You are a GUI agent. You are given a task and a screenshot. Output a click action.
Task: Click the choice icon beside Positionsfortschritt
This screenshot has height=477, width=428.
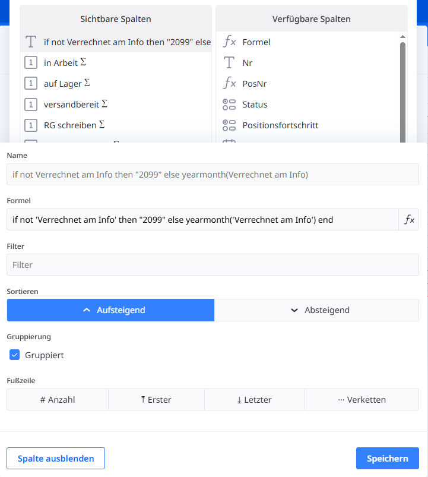tap(229, 125)
